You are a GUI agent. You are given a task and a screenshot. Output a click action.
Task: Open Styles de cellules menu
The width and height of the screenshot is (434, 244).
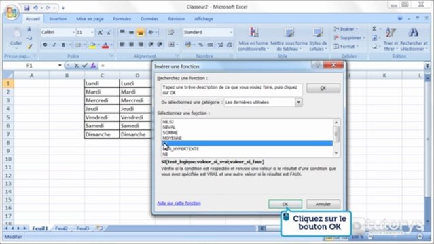click(318, 39)
